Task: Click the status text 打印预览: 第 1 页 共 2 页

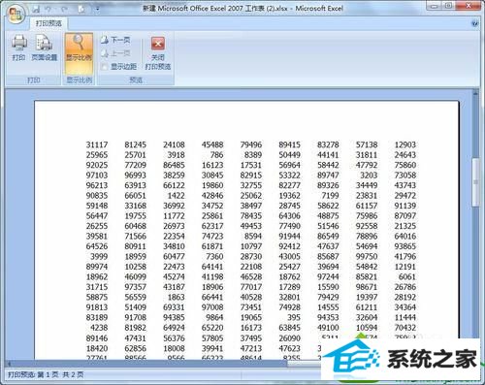Action: point(46,375)
